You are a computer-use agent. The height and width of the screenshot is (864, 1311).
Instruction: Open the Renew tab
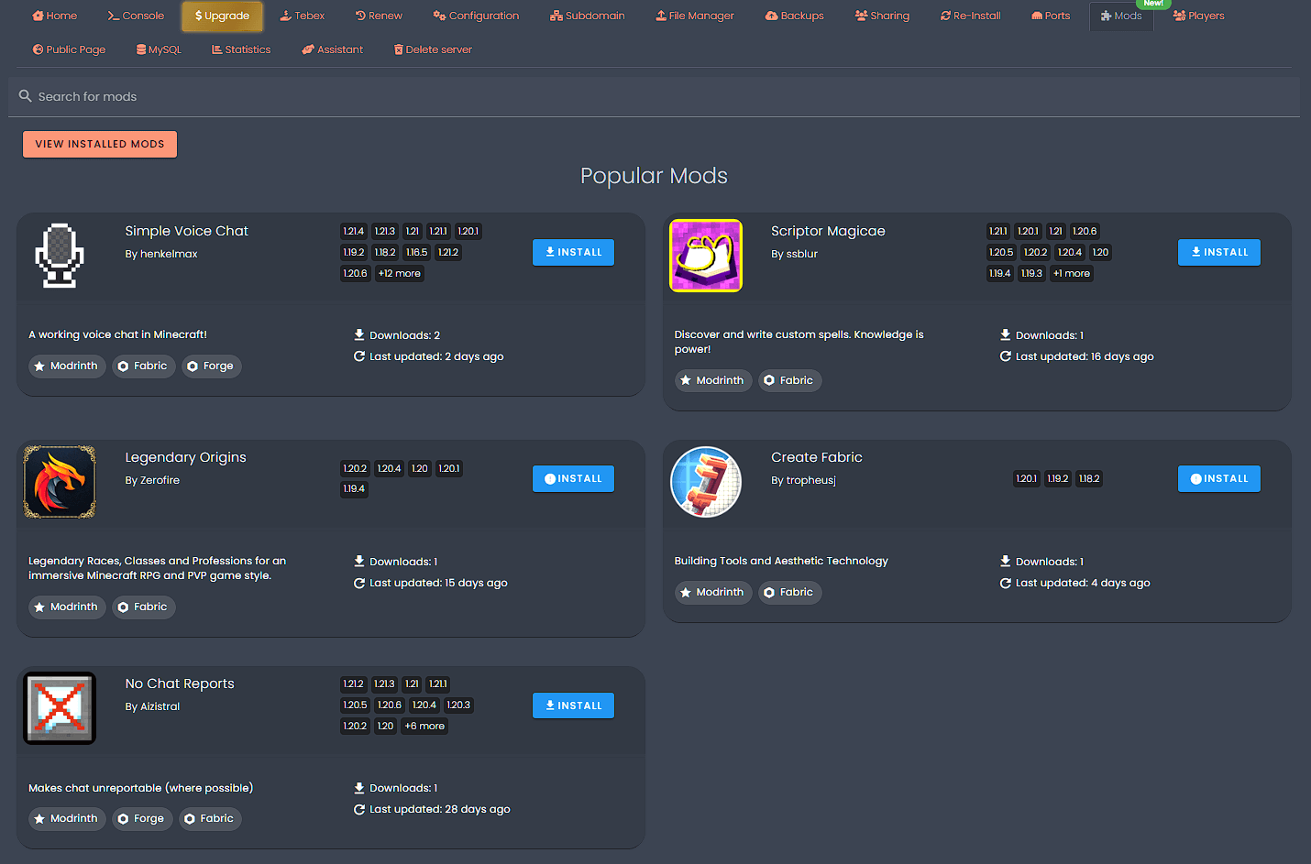tap(379, 16)
